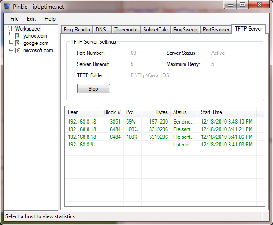Click the Pinkie app icon in title bar
Image resolution: width=273 pixels, height=225 pixels.
coord(7,6)
